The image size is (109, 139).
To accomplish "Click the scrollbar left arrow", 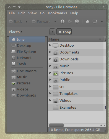I will click(x=101, y=125).
